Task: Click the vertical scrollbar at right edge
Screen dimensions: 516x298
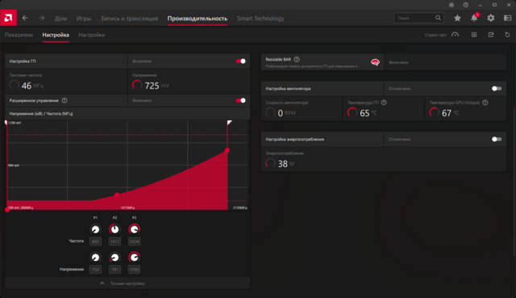Action: tap(514, 180)
